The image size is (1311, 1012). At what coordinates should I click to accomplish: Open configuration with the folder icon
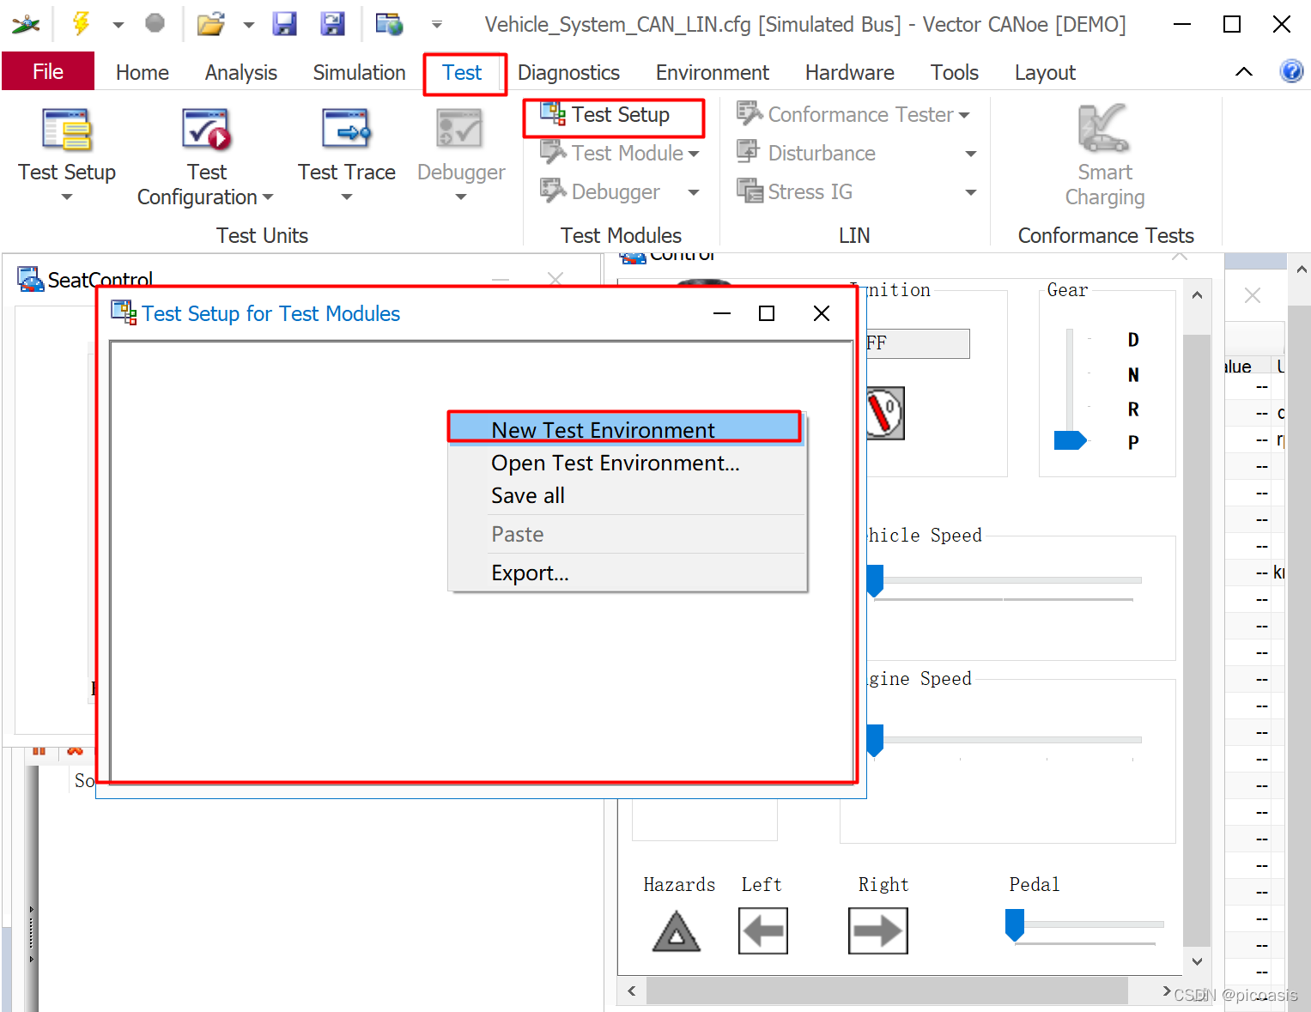210,23
